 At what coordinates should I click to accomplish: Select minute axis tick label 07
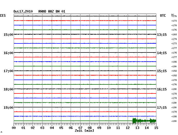[80, 128]
